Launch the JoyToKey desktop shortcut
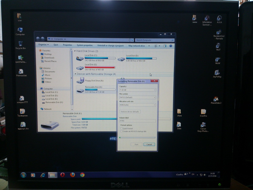Viewport: 253px width, 190px height. [x=217, y=74]
